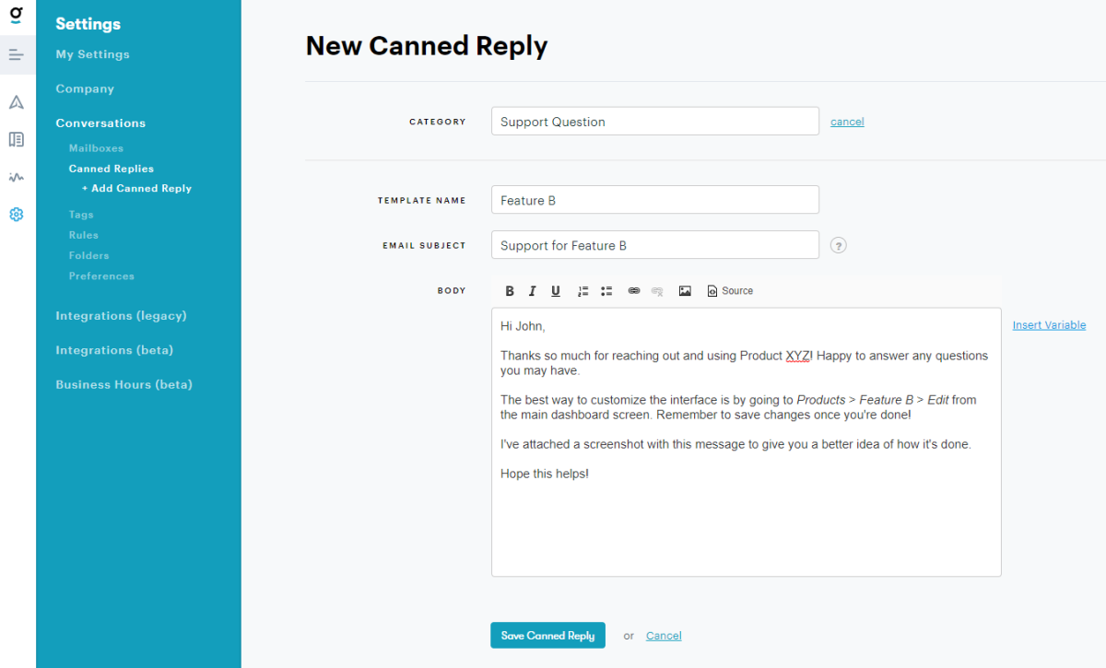Open the settings gear in left rail
The width and height of the screenshot is (1106, 668).
pos(16,215)
